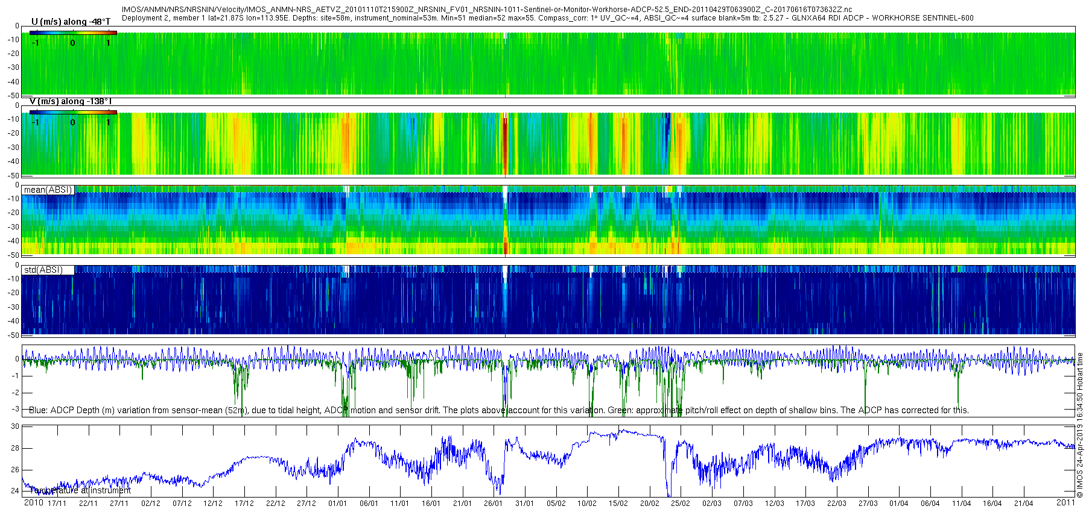
Task: Click the '01/01' date tick
Action: 338,504
